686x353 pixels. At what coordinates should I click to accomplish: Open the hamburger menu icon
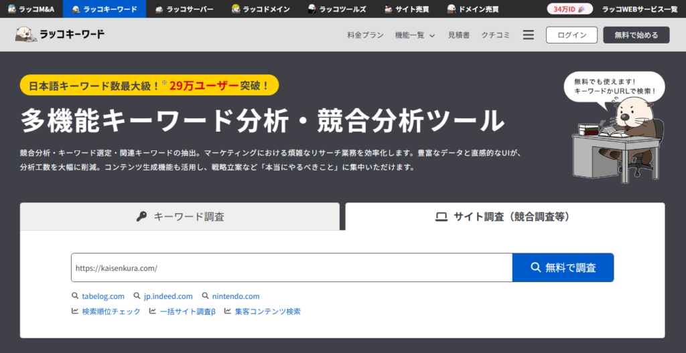528,35
